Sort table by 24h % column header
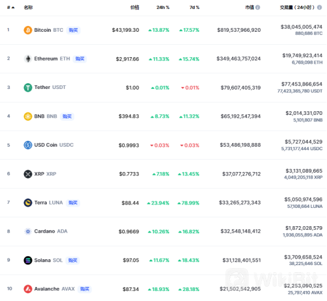This screenshot has width=327, height=301. tap(163, 8)
